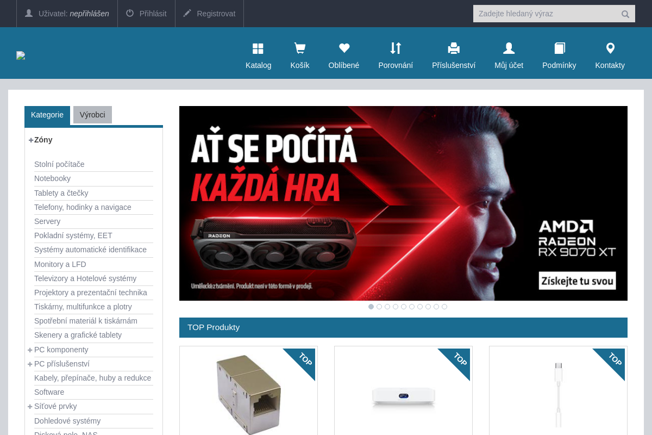Open Tiskárny, multifunkce a plotry category
This screenshot has width=652, height=435.
click(83, 307)
